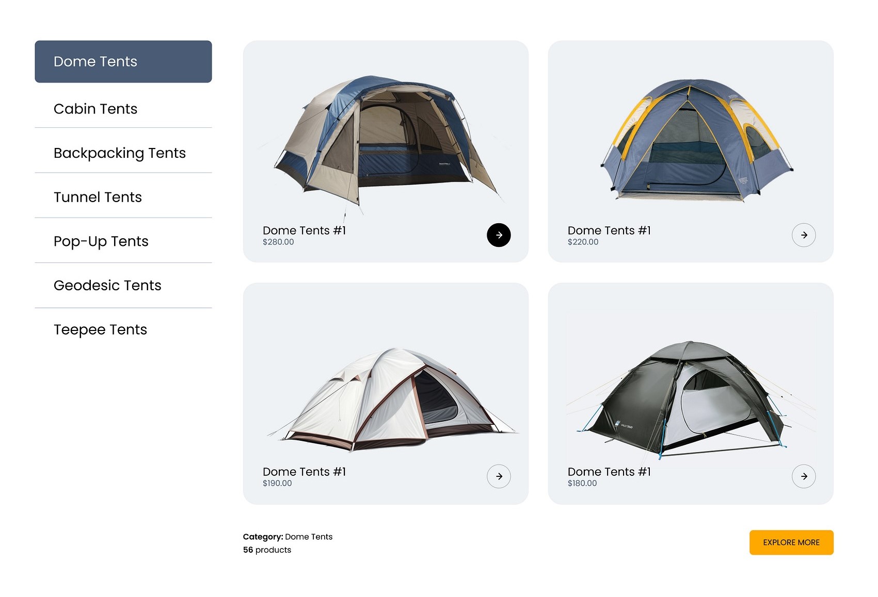Viewport: 878px width, 597px height.
Task: Open the Backpacking Tents category
Action: (119, 153)
